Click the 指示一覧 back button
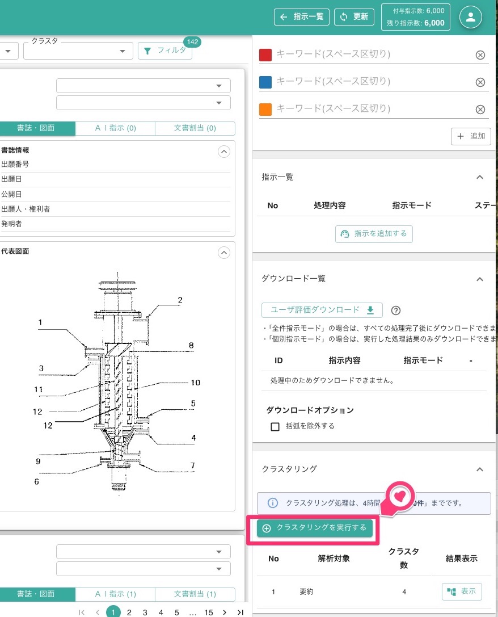The height and width of the screenshot is (617, 498). pyautogui.click(x=302, y=17)
